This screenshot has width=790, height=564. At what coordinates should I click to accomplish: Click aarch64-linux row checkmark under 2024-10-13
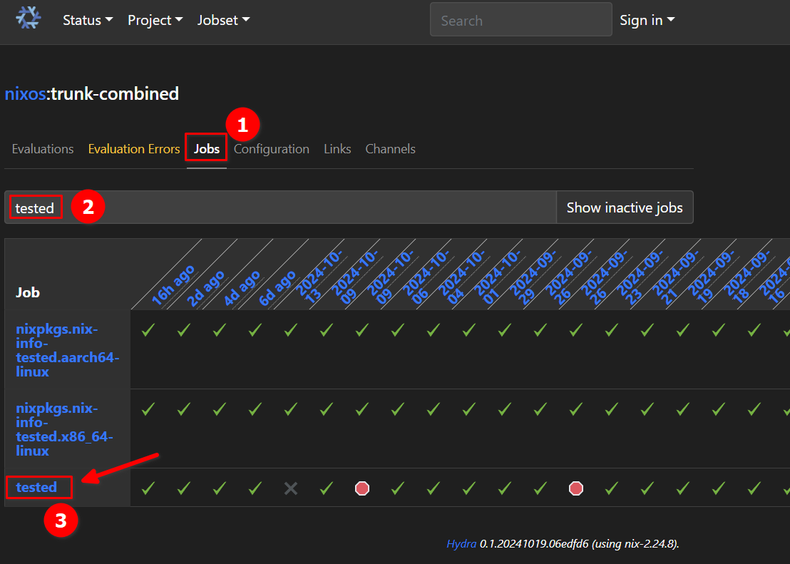coord(291,330)
